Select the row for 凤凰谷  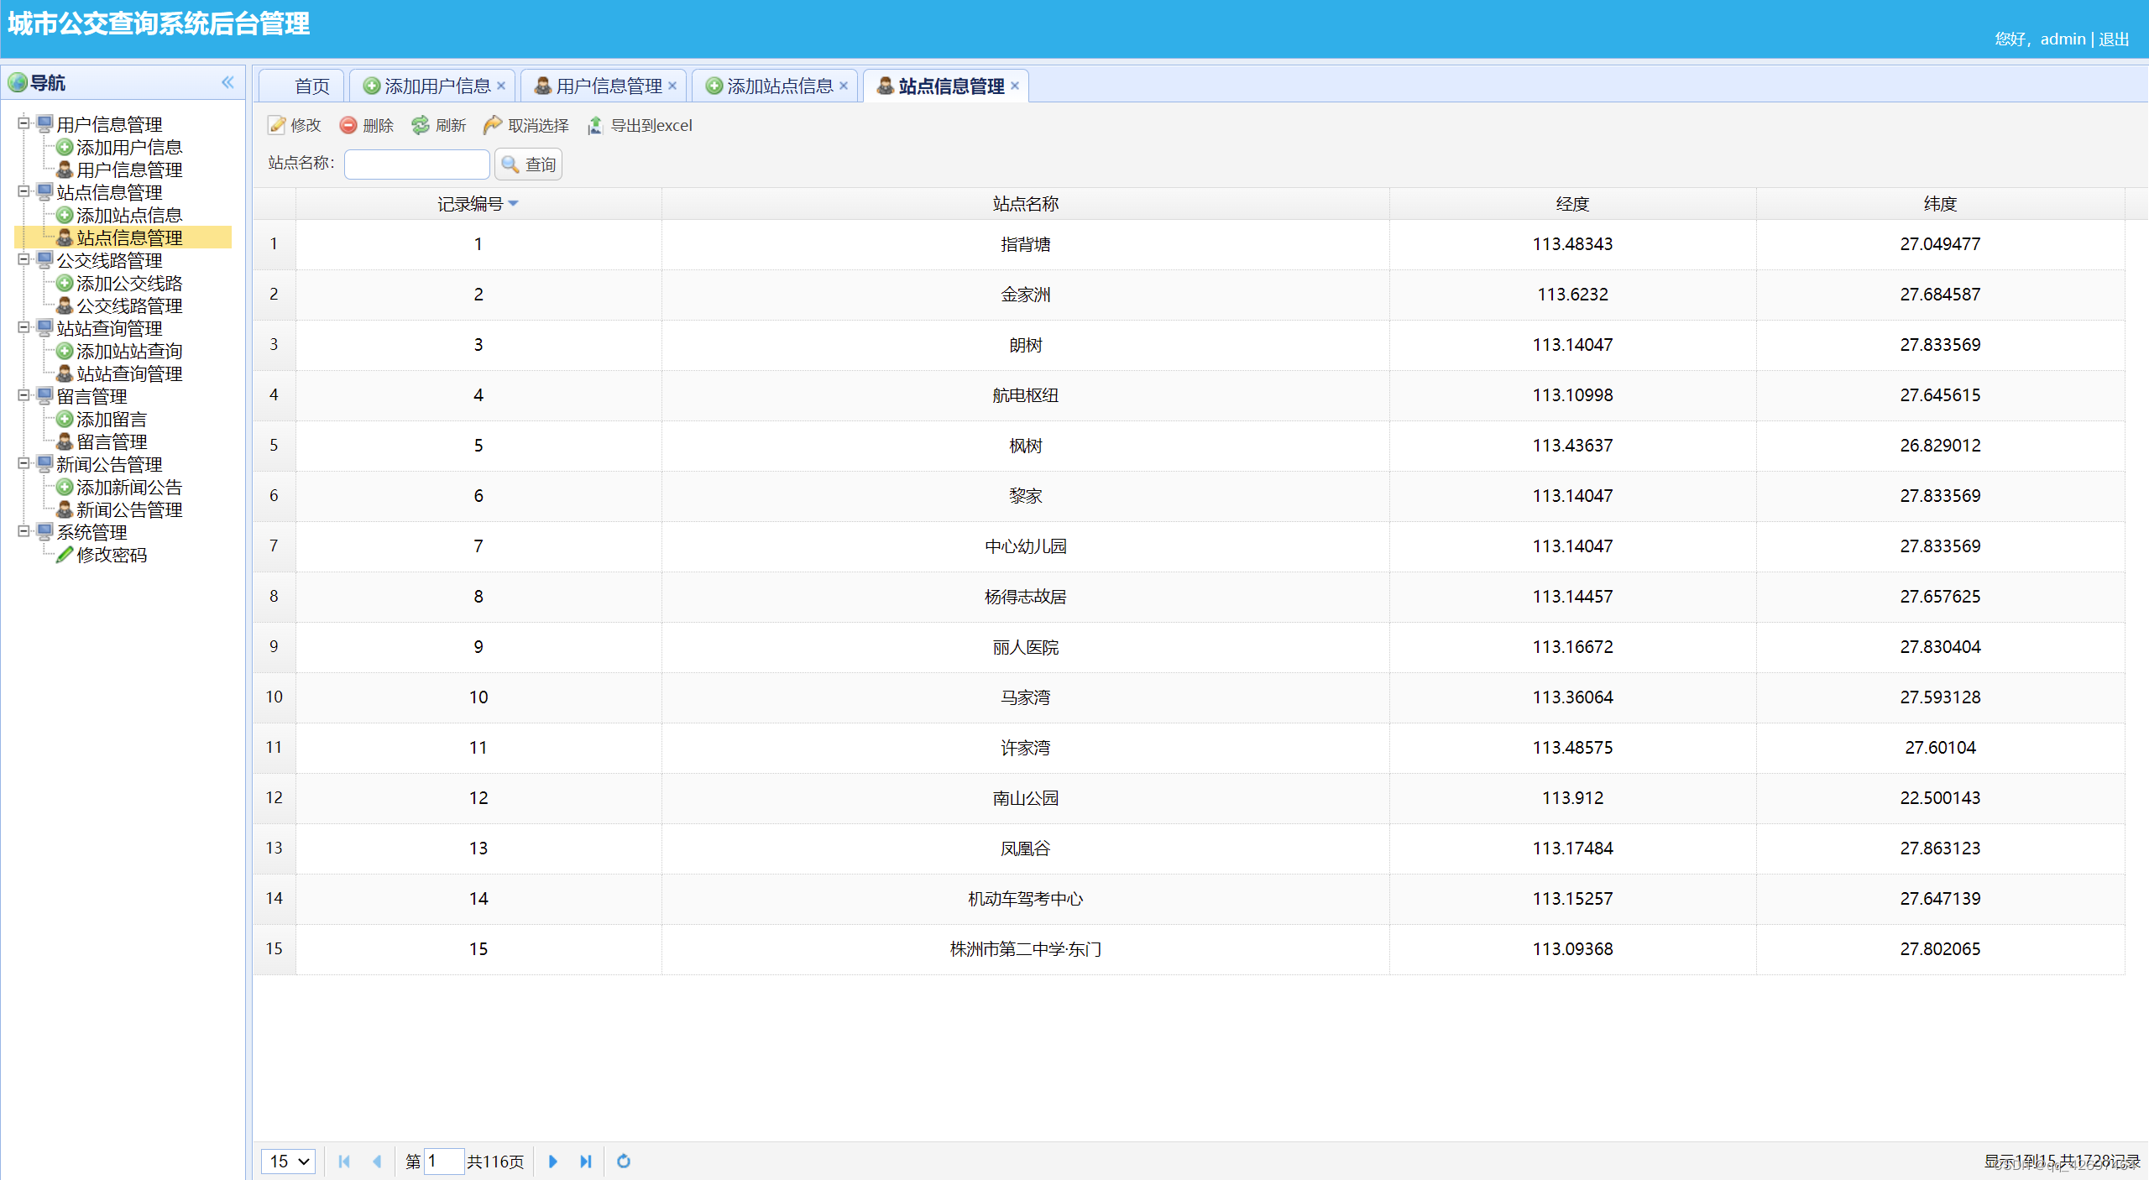click(1189, 848)
